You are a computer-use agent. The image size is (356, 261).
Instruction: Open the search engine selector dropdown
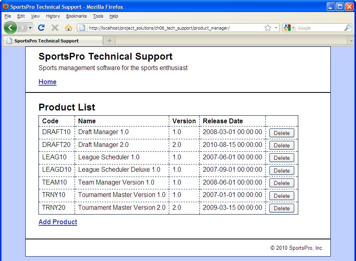(293, 27)
